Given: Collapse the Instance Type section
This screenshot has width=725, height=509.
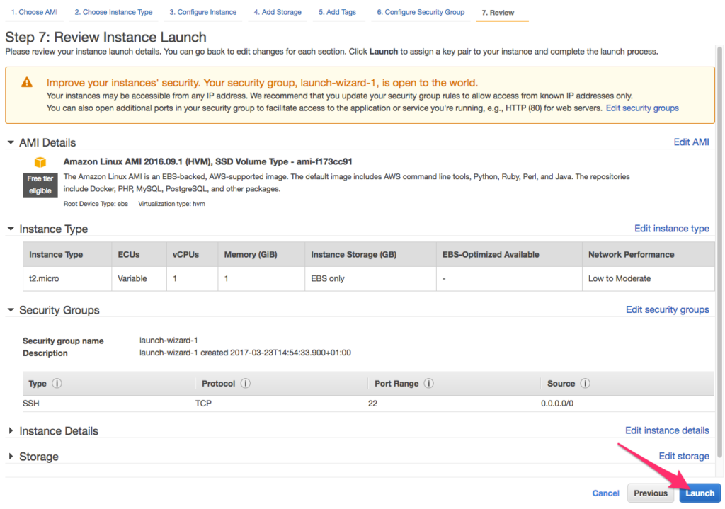Looking at the screenshot, I should click(11, 229).
